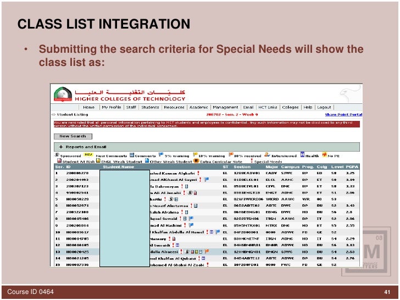
Task: Click the special needs mark beside Al Zaabi
Action: [207, 264]
